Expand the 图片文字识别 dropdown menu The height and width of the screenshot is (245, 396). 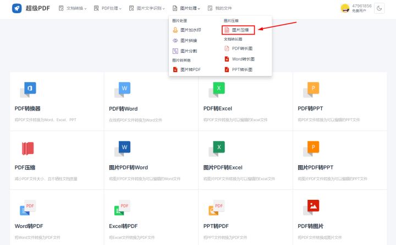click(147, 8)
